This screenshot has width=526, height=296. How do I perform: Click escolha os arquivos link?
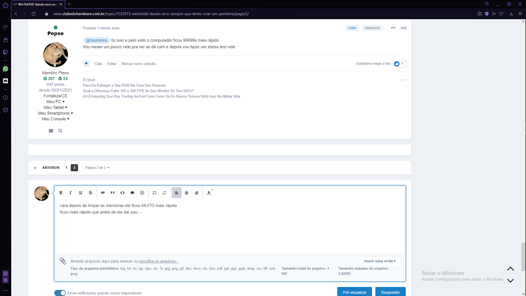[x=159, y=261]
